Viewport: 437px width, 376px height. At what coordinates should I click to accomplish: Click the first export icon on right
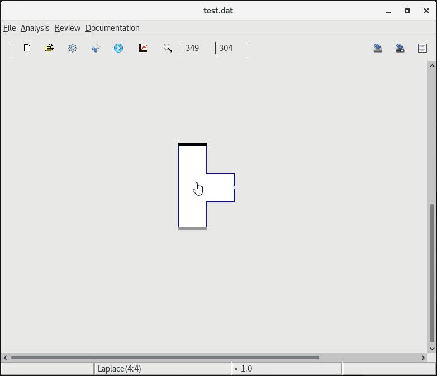tap(378, 48)
